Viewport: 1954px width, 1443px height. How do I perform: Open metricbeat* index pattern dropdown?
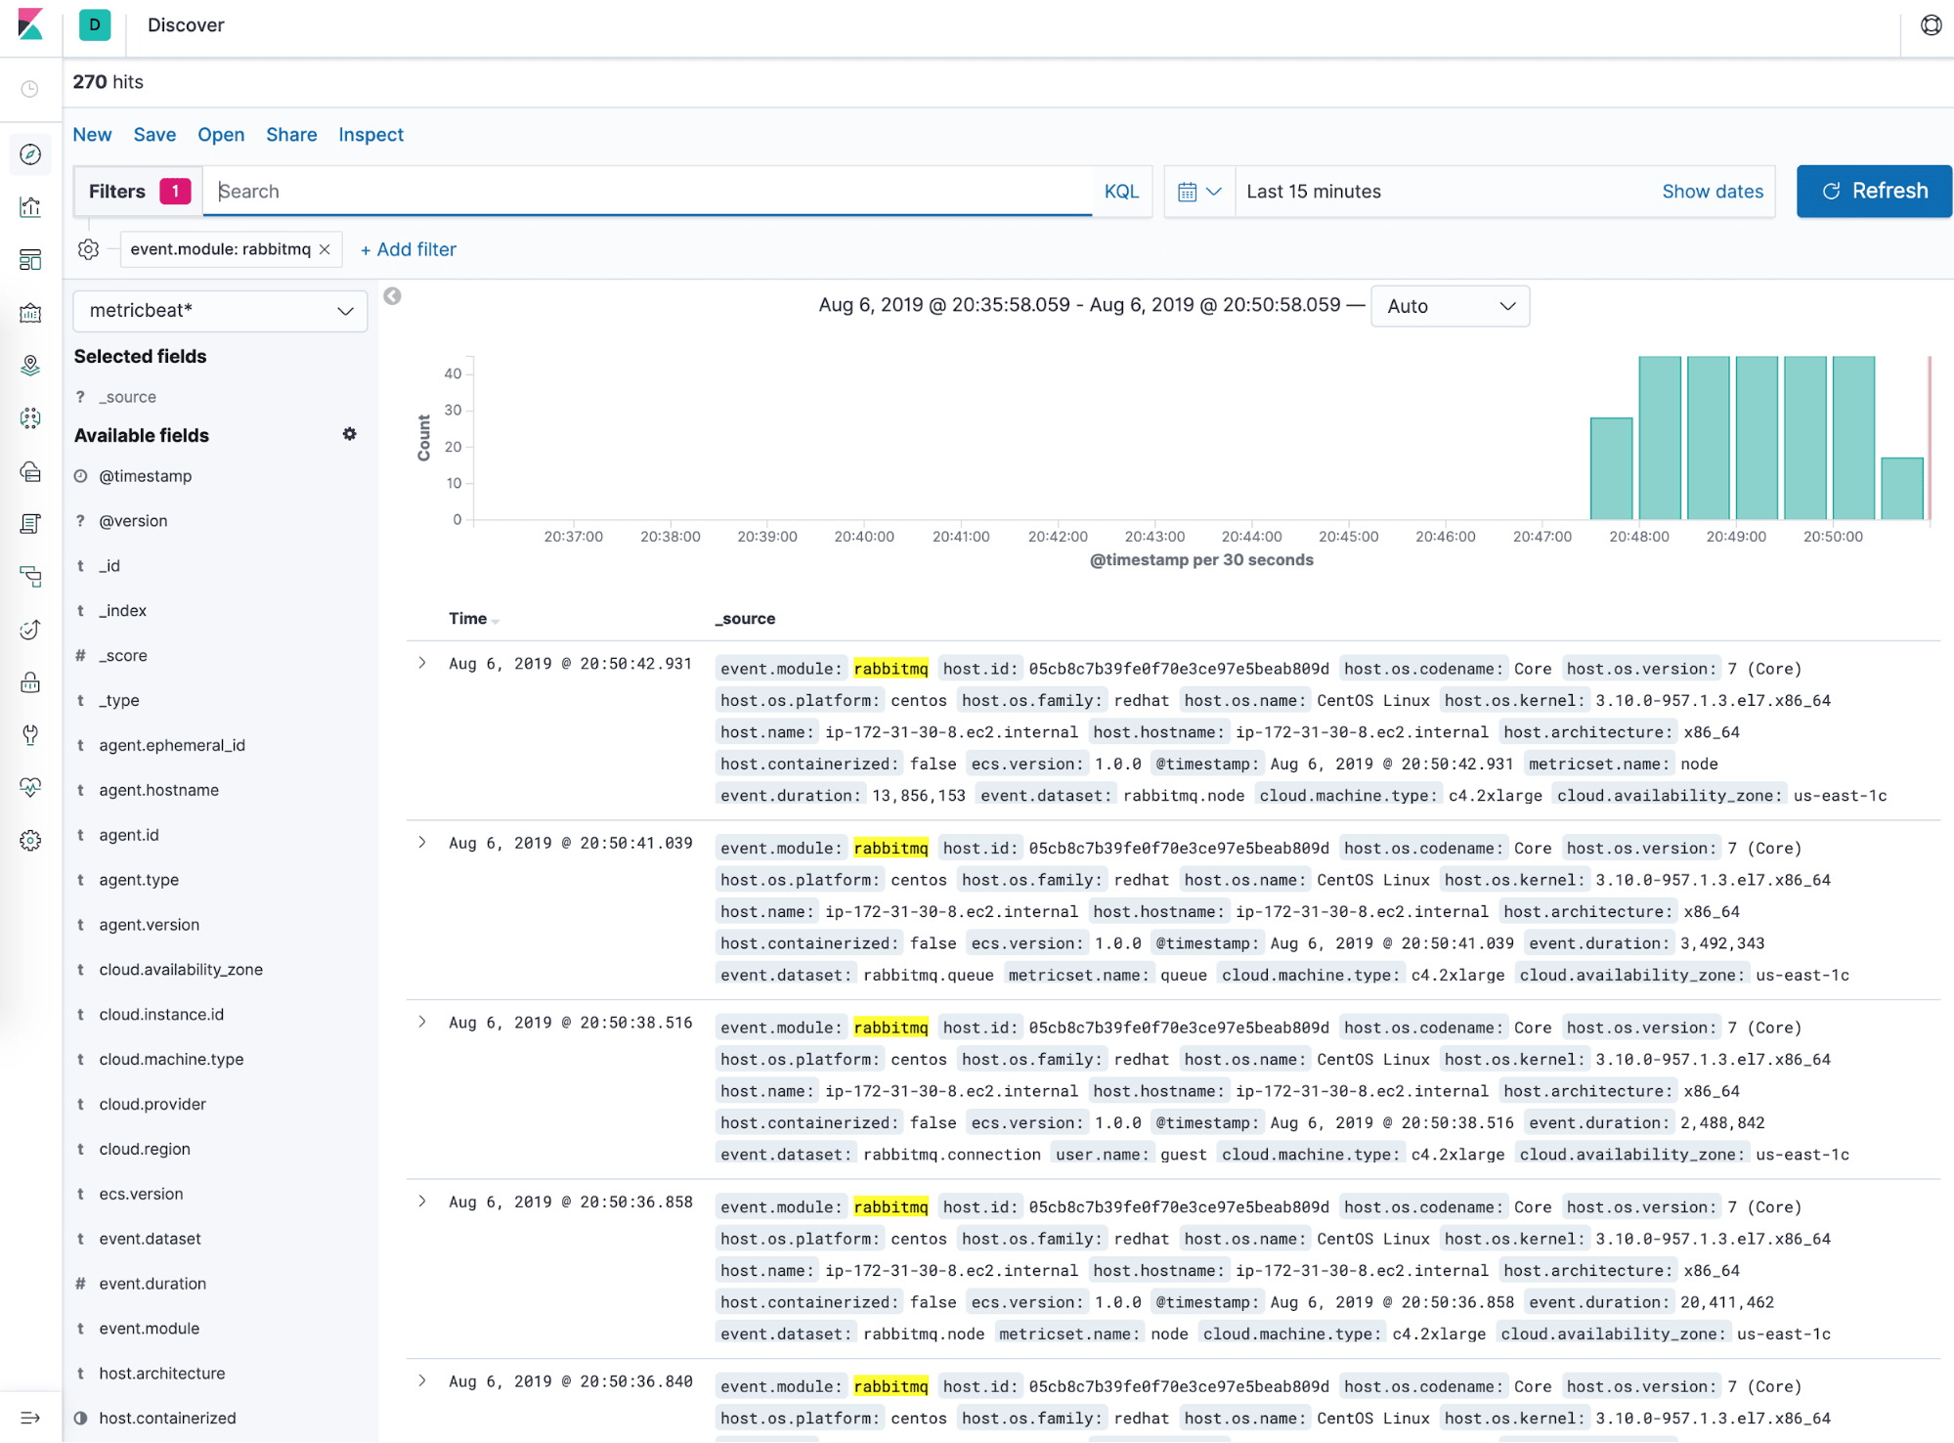point(220,311)
